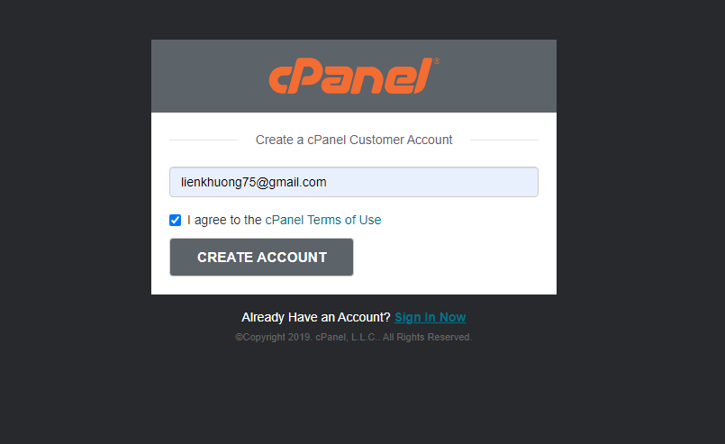This screenshot has width=725, height=444.
Task: Click the "Create a cPanel Customer Account" heading
Action: [354, 140]
